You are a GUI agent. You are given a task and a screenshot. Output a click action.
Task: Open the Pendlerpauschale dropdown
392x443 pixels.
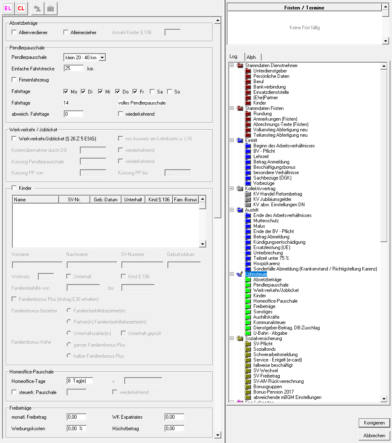tap(102, 57)
